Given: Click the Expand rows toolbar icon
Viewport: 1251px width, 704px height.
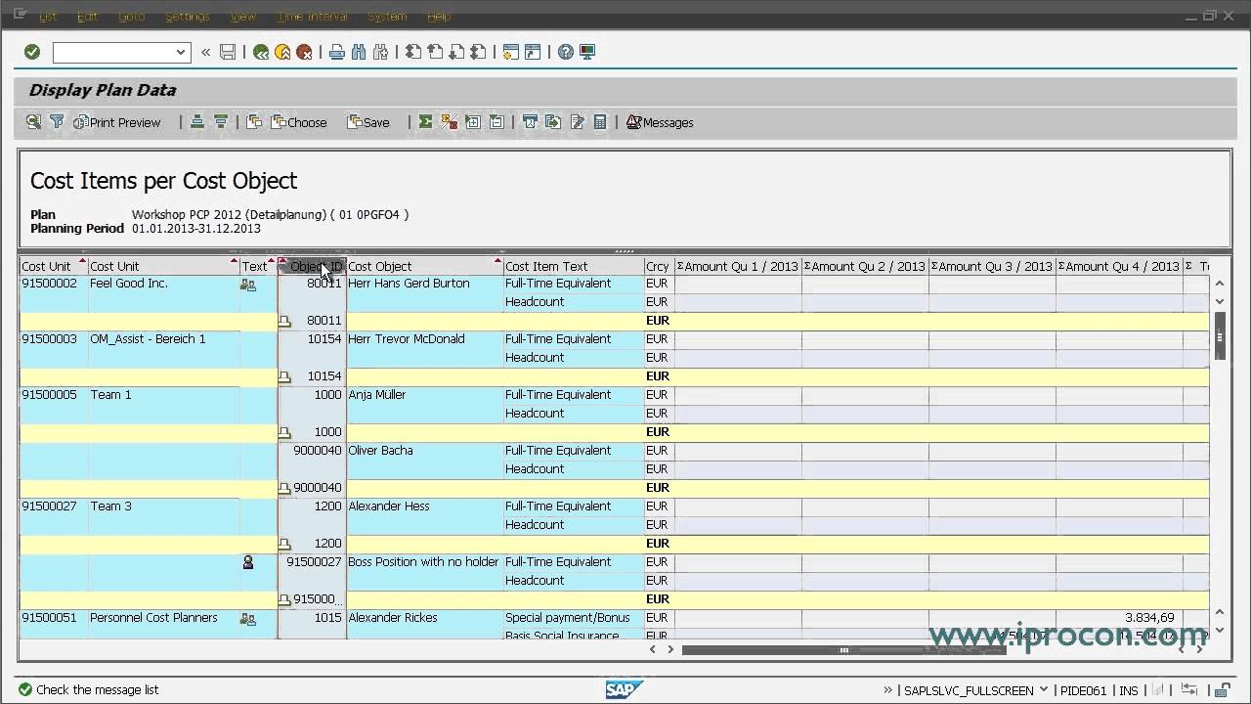Looking at the screenshot, I should pyautogui.click(x=473, y=122).
